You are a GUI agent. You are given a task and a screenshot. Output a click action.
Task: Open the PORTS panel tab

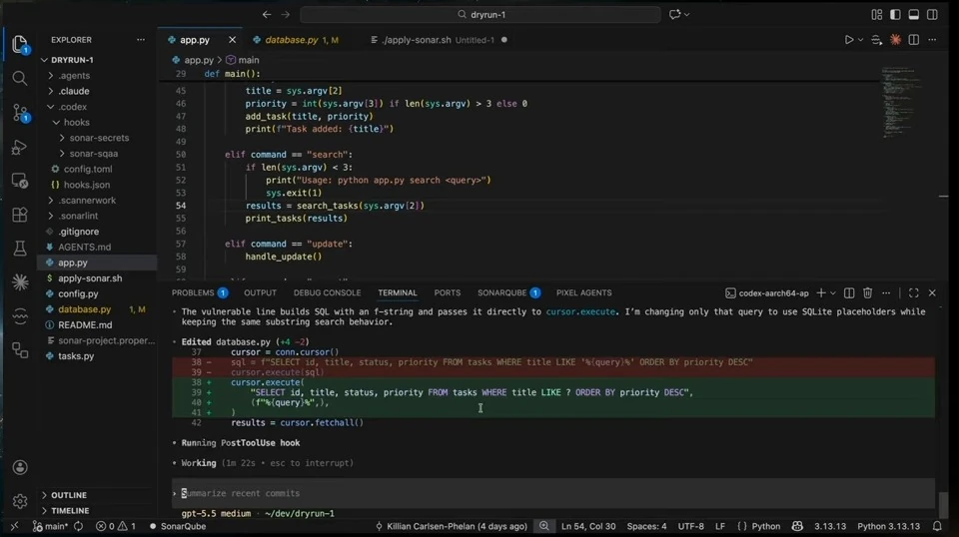pos(448,292)
